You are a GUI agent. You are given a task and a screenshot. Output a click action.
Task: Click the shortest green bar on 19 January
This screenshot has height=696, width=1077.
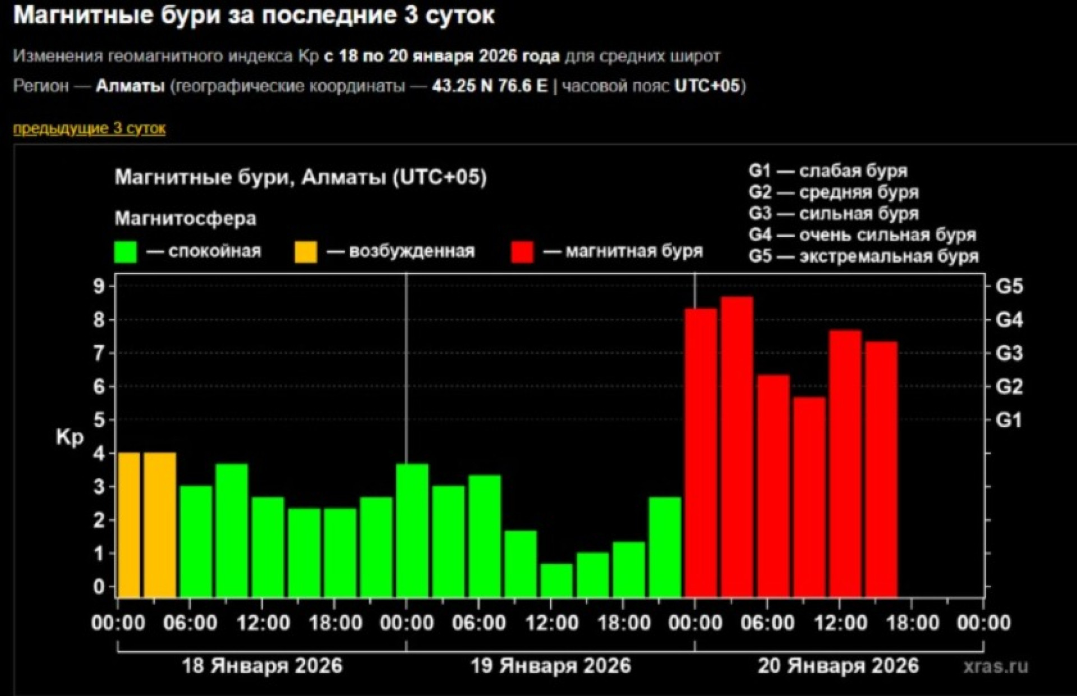tap(556, 580)
